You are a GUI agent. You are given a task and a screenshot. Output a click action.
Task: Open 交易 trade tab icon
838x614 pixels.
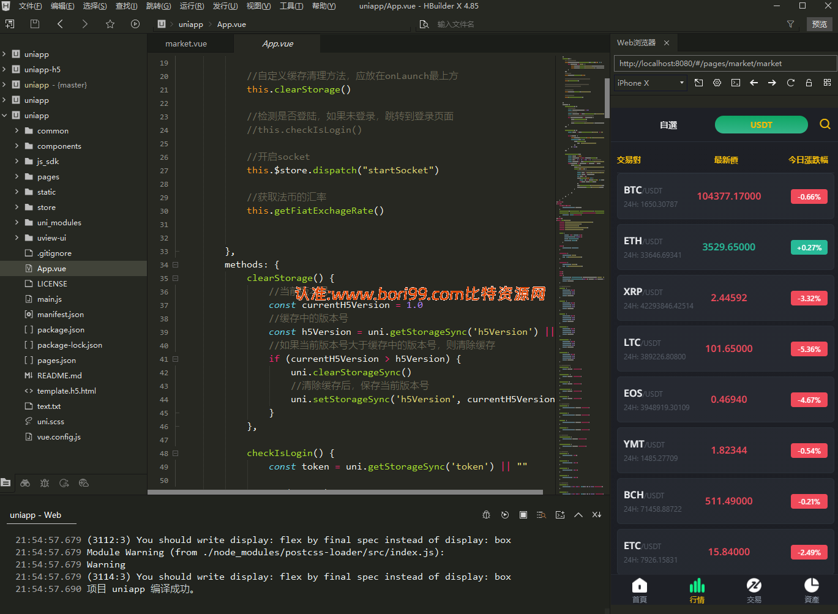click(x=754, y=590)
